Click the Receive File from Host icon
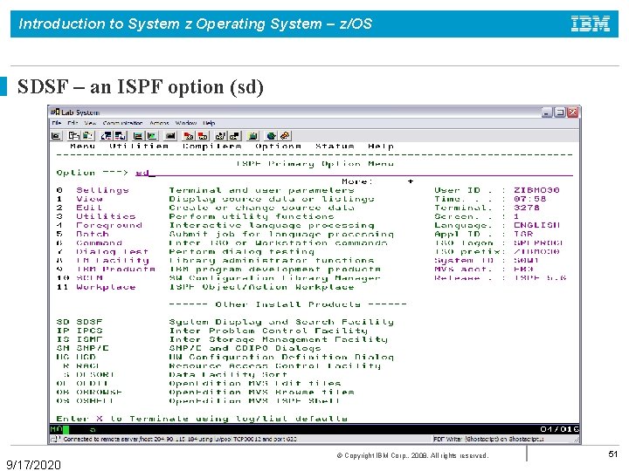 pyautogui.click(x=120, y=136)
